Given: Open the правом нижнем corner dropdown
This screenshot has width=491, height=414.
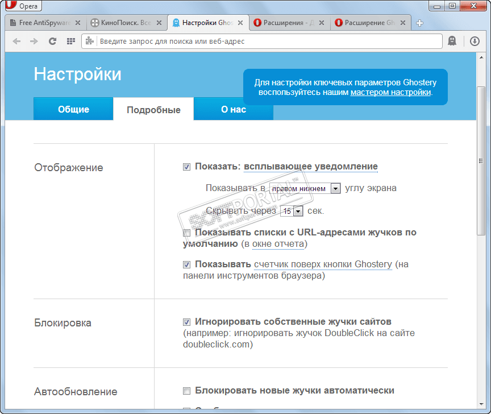Looking at the screenshot, I should click(305, 188).
